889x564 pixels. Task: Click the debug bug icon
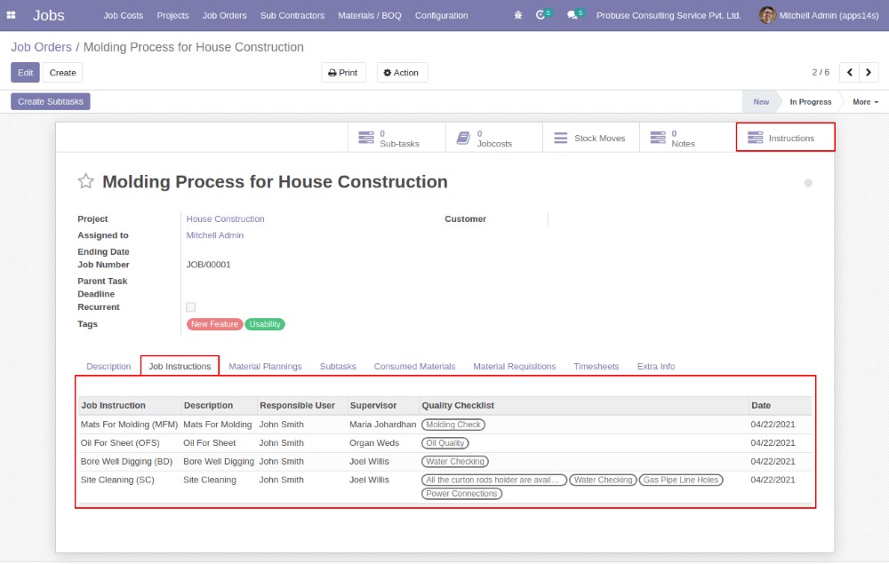tap(518, 15)
